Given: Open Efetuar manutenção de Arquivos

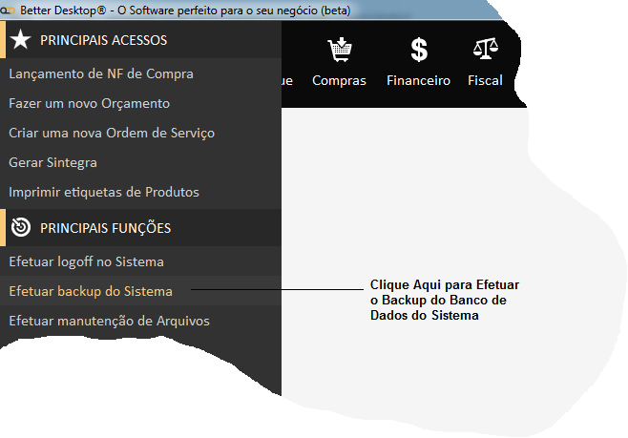Looking at the screenshot, I should (109, 321).
